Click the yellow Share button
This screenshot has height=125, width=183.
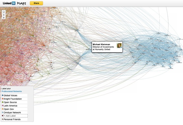pyautogui.click(x=36, y=3)
